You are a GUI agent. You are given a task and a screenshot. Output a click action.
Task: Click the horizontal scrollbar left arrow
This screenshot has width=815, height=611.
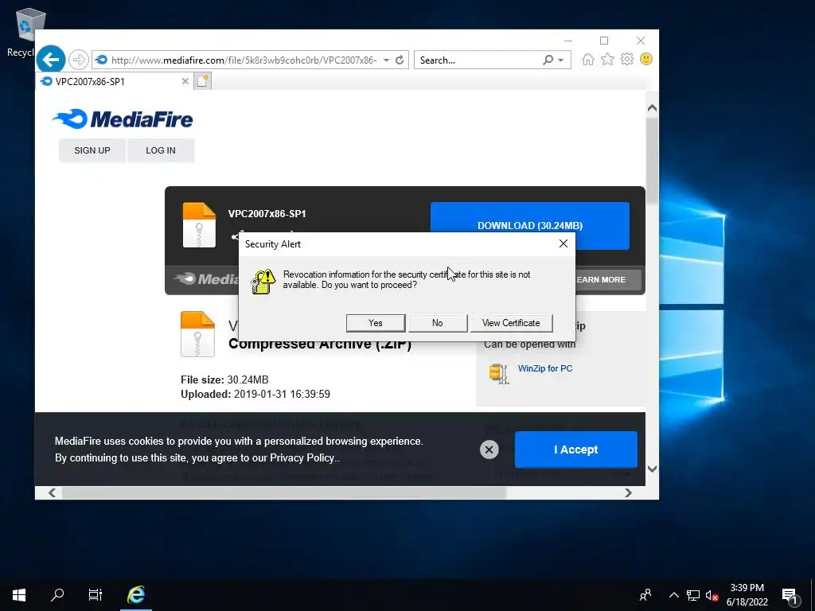pos(52,492)
